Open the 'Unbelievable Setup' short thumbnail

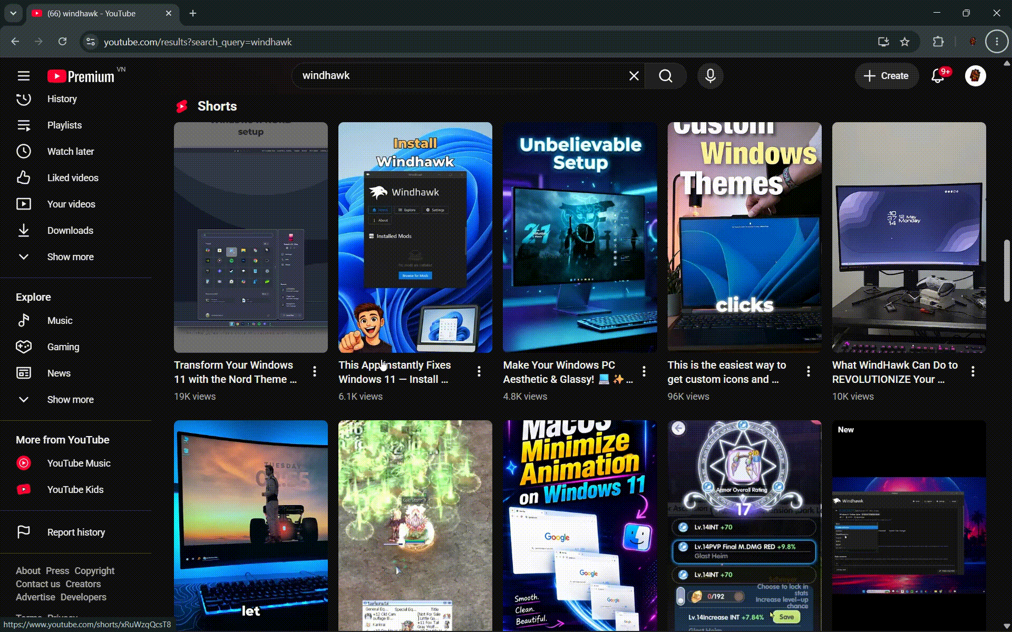point(580,238)
